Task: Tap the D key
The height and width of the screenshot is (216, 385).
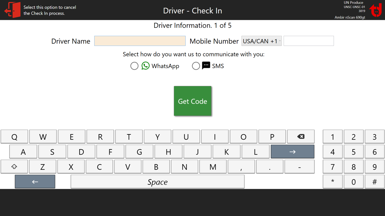Action: [81, 152]
